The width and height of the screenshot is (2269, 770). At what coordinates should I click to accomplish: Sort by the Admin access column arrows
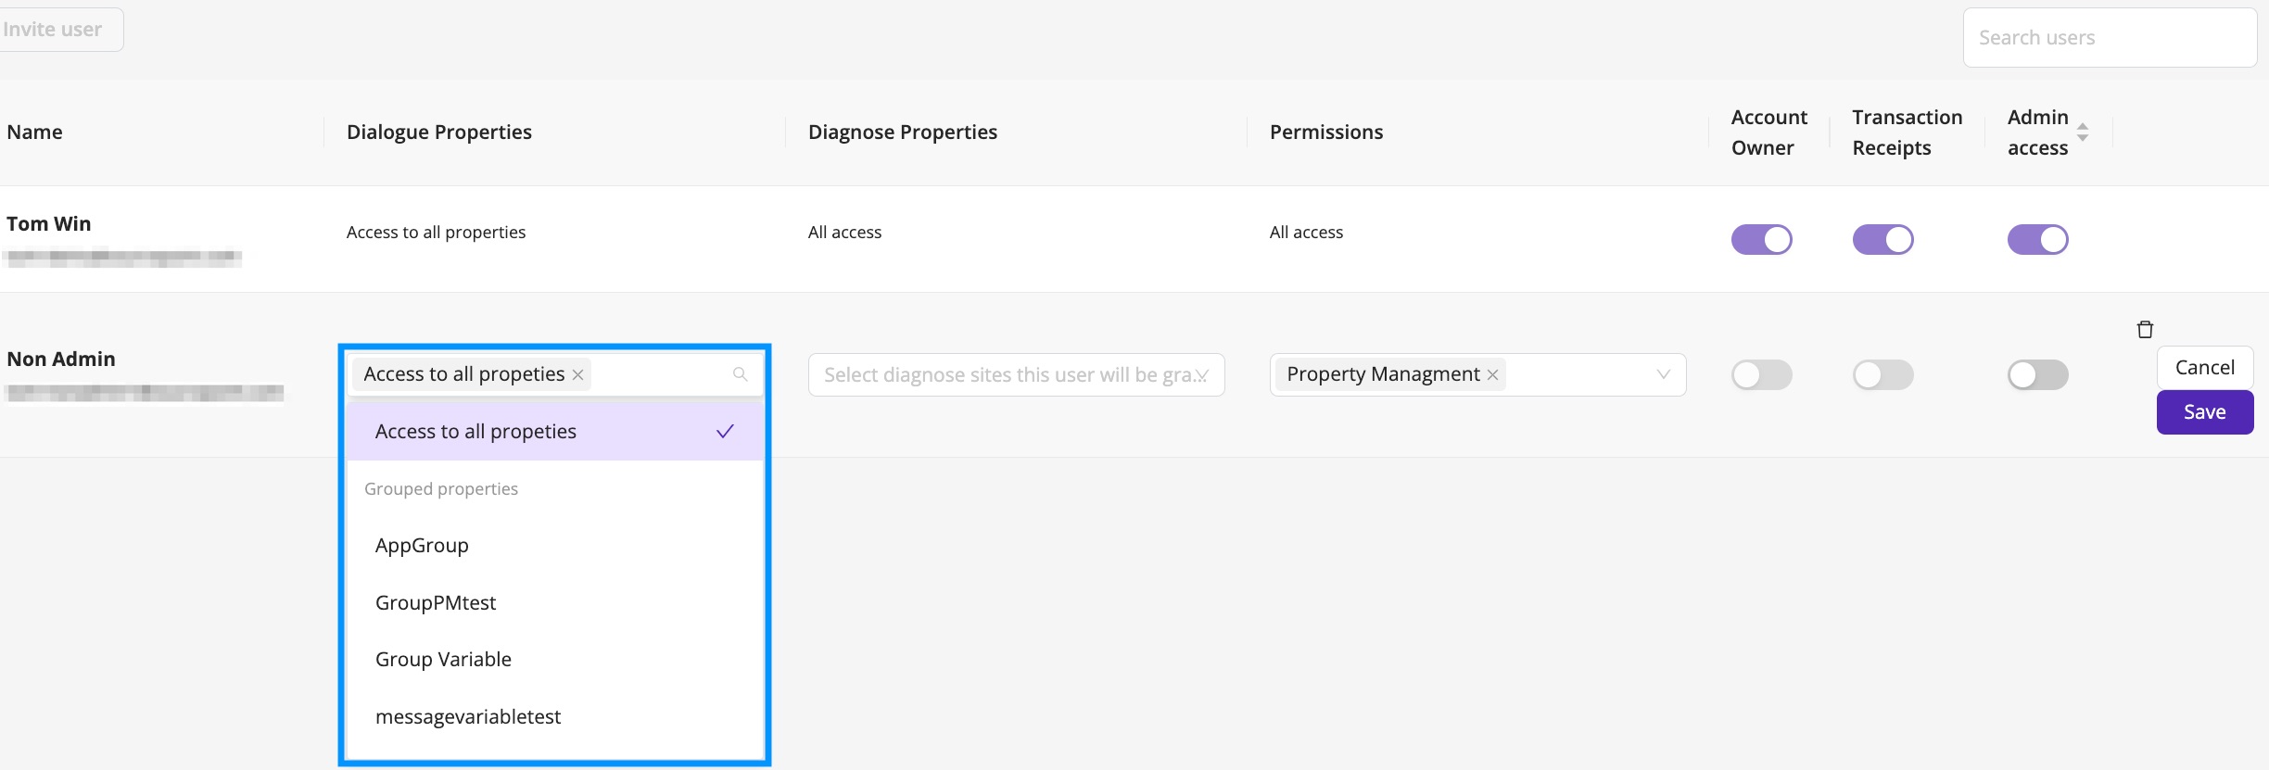pos(2083,132)
